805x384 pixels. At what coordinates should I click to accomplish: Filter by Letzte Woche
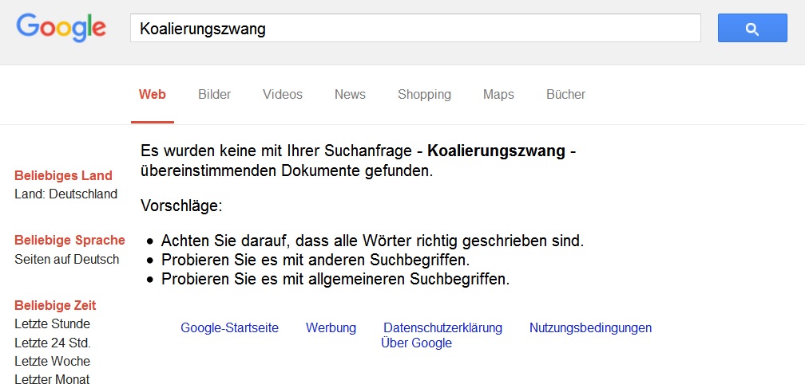[53, 362]
